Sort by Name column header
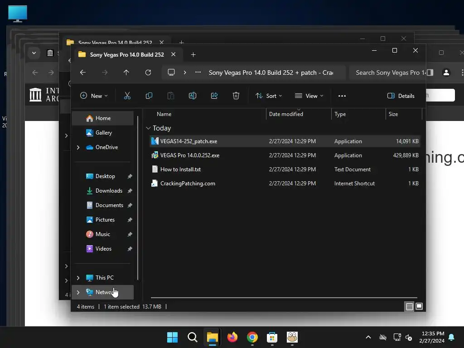The image size is (464, 348). [164, 114]
